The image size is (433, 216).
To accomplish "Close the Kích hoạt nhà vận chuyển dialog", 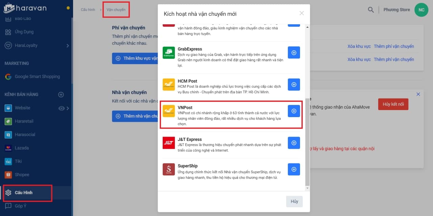I will (x=302, y=13).
